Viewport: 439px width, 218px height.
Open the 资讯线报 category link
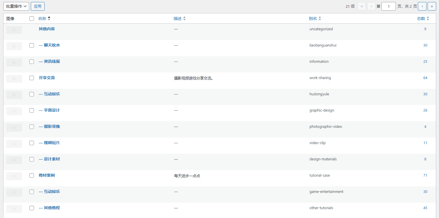(x=52, y=61)
